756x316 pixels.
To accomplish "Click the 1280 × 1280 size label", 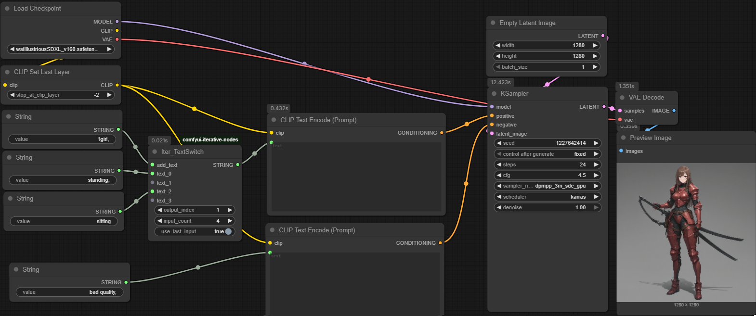I will [686, 305].
